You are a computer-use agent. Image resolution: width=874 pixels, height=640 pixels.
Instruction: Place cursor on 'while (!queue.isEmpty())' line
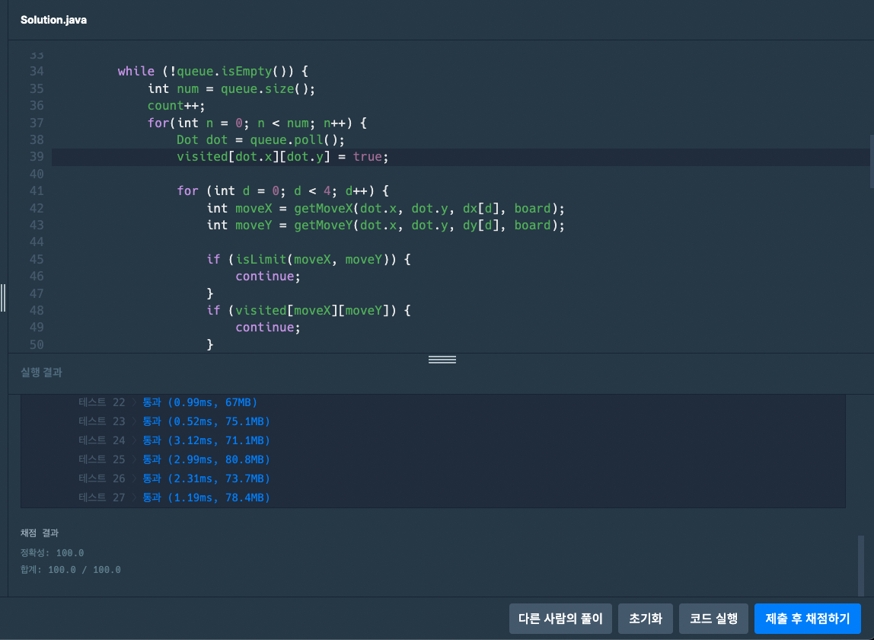point(213,72)
